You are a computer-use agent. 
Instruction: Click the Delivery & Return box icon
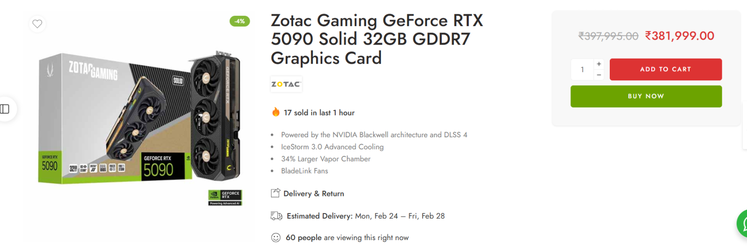coord(275,193)
